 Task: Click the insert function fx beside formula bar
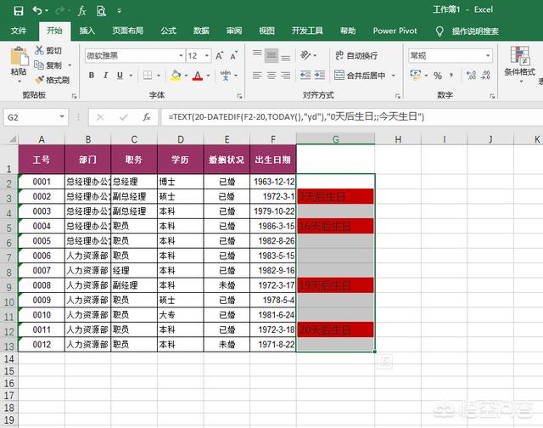coord(147,117)
